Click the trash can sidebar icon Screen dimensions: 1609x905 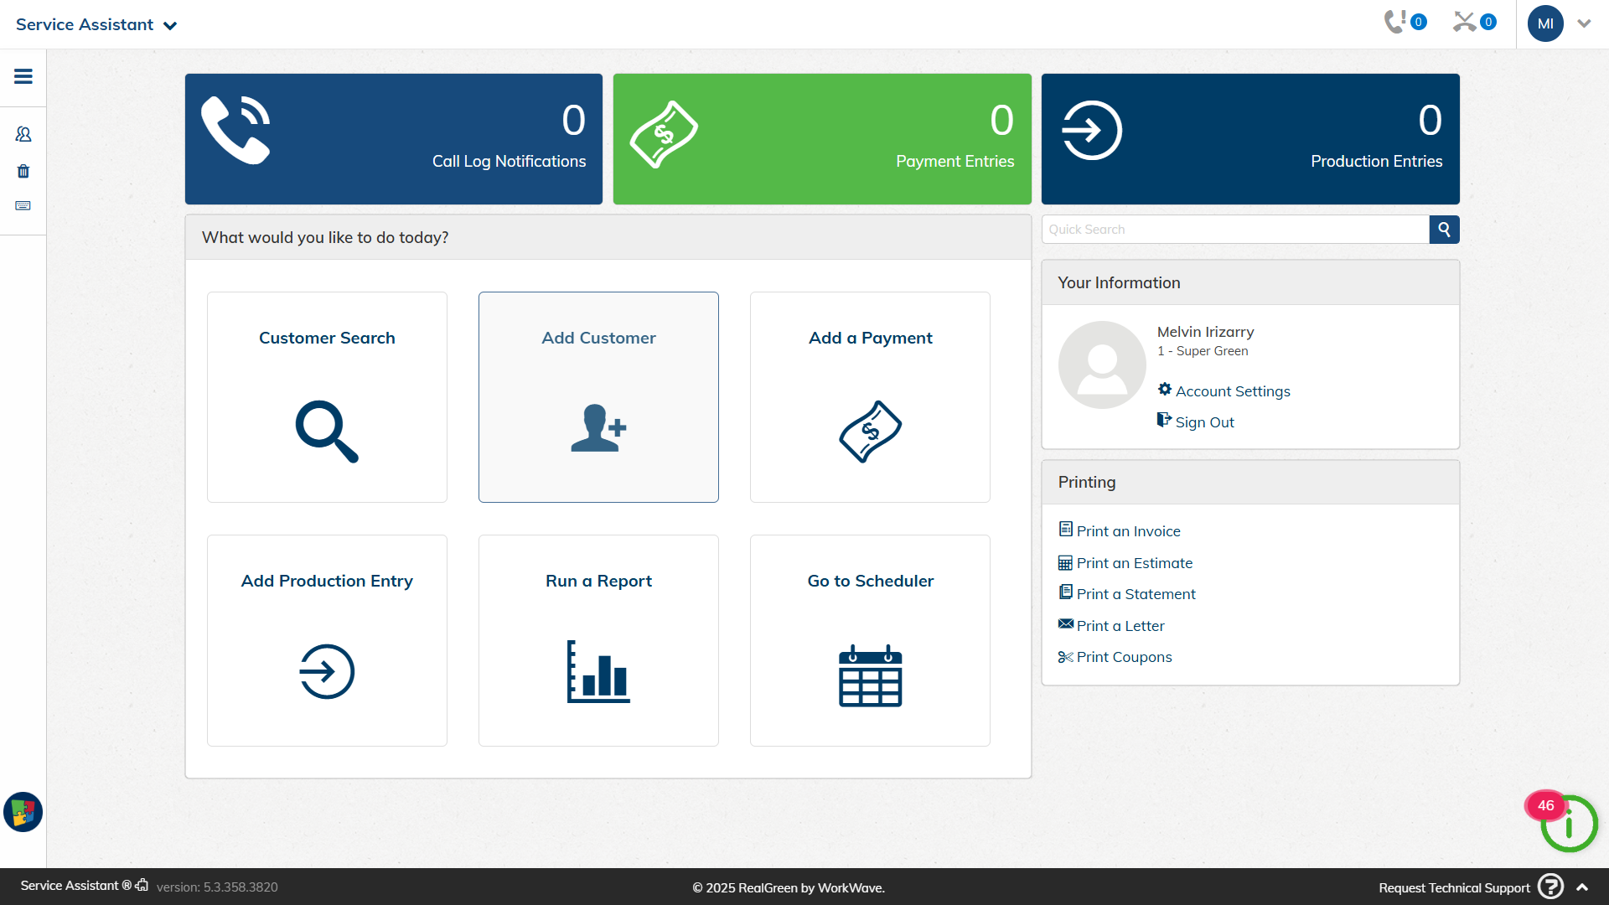coord(23,171)
